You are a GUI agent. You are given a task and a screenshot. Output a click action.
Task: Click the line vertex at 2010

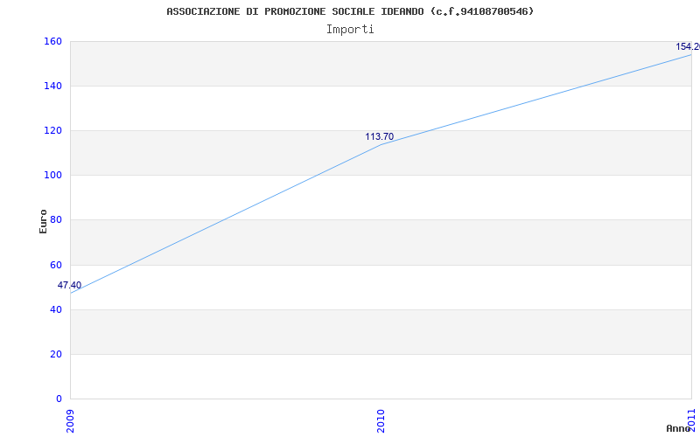coord(381,144)
